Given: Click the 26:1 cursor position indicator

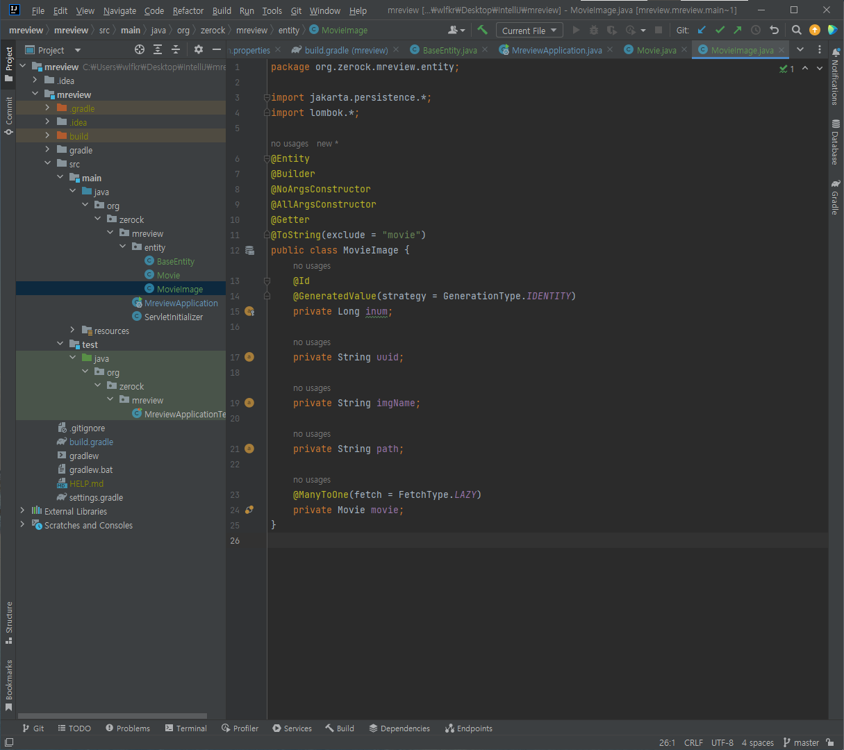Looking at the screenshot, I should click(667, 742).
